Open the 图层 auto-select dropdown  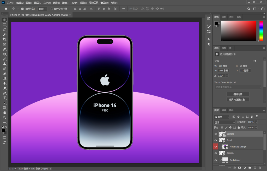(43, 9)
